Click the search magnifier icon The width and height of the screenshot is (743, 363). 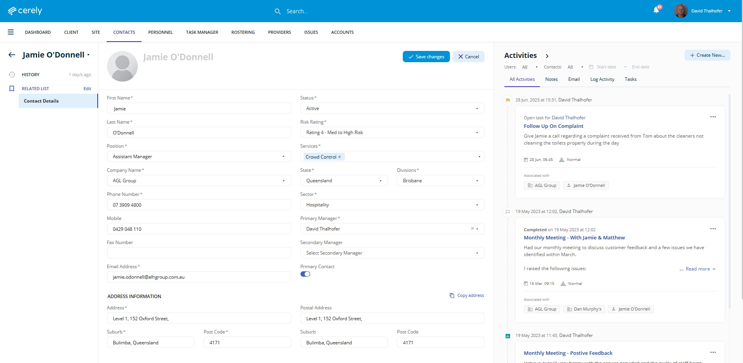(278, 11)
